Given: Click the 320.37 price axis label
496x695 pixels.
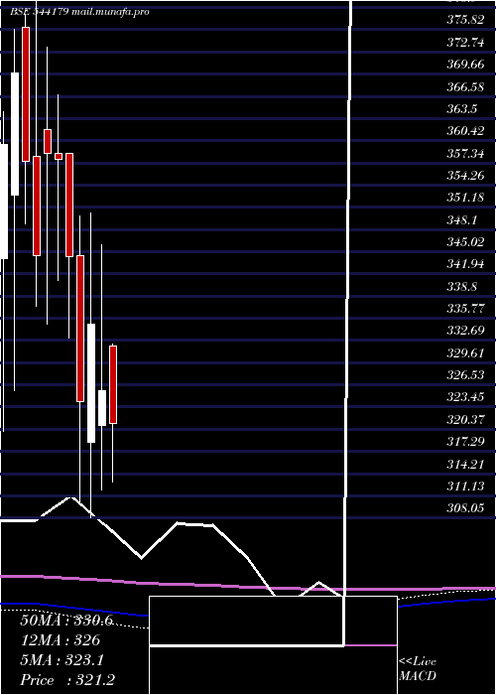Looking at the screenshot, I should point(465,419).
